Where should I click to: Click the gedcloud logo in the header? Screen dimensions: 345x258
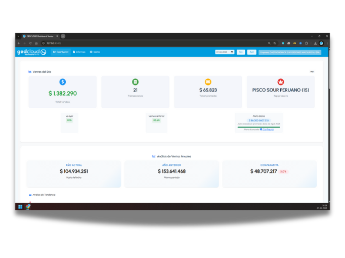click(x=31, y=52)
